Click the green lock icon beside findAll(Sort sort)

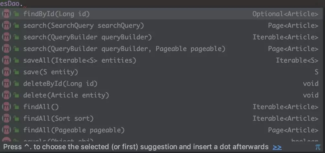pos(16,118)
